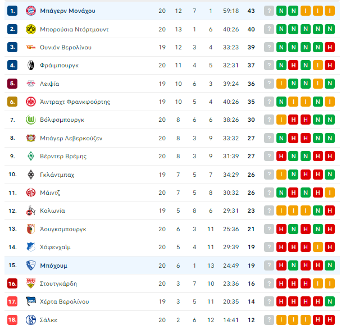Select rank badge 6 for Frankfurt

pyautogui.click(x=12, y=102)
